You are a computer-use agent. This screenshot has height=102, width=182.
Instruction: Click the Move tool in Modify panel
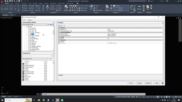(x=24, y=6)
